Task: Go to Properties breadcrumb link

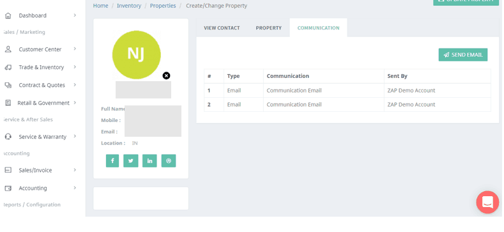Action: pyautogui.click(x=163, y=6)
